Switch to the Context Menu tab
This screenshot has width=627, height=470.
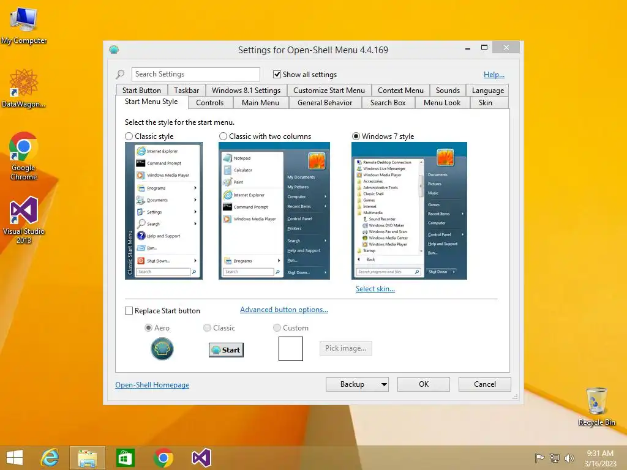(400, 91)
